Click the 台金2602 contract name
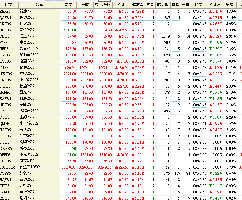 27,67
